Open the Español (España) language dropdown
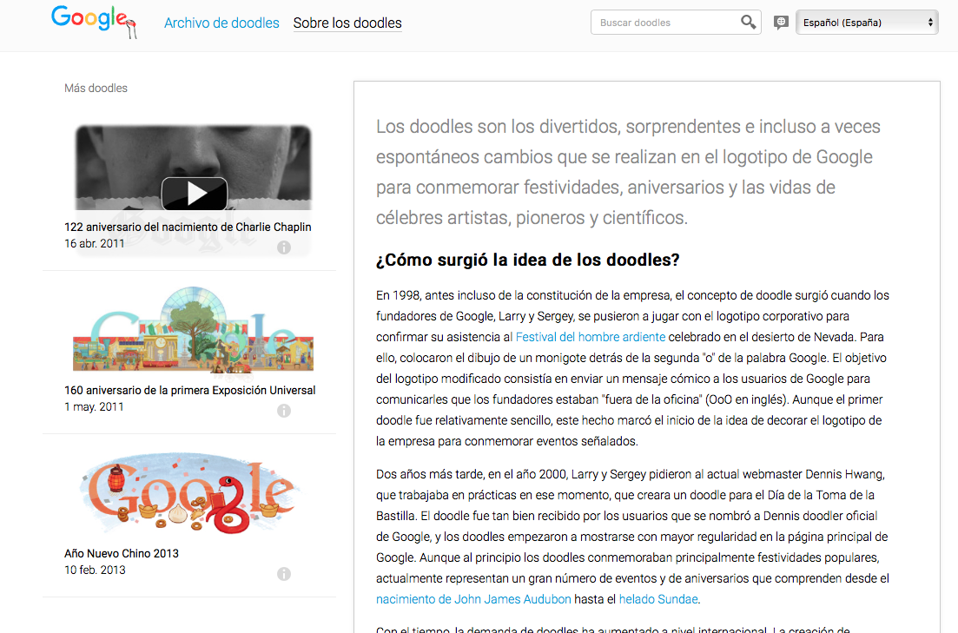958x633 pixels. click(x=867, y=23)
